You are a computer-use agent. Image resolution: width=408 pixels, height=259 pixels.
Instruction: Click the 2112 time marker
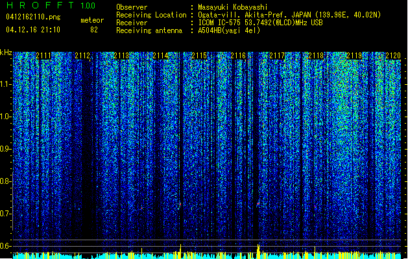coord(82,56)
